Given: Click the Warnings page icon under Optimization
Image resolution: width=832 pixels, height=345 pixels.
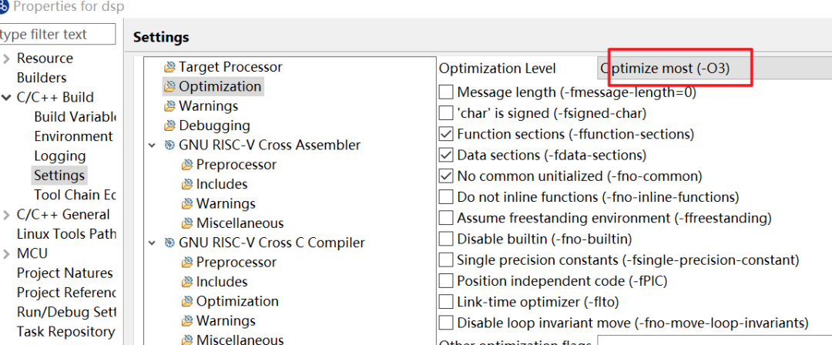Looking at the screenshot, I should 169,107.
